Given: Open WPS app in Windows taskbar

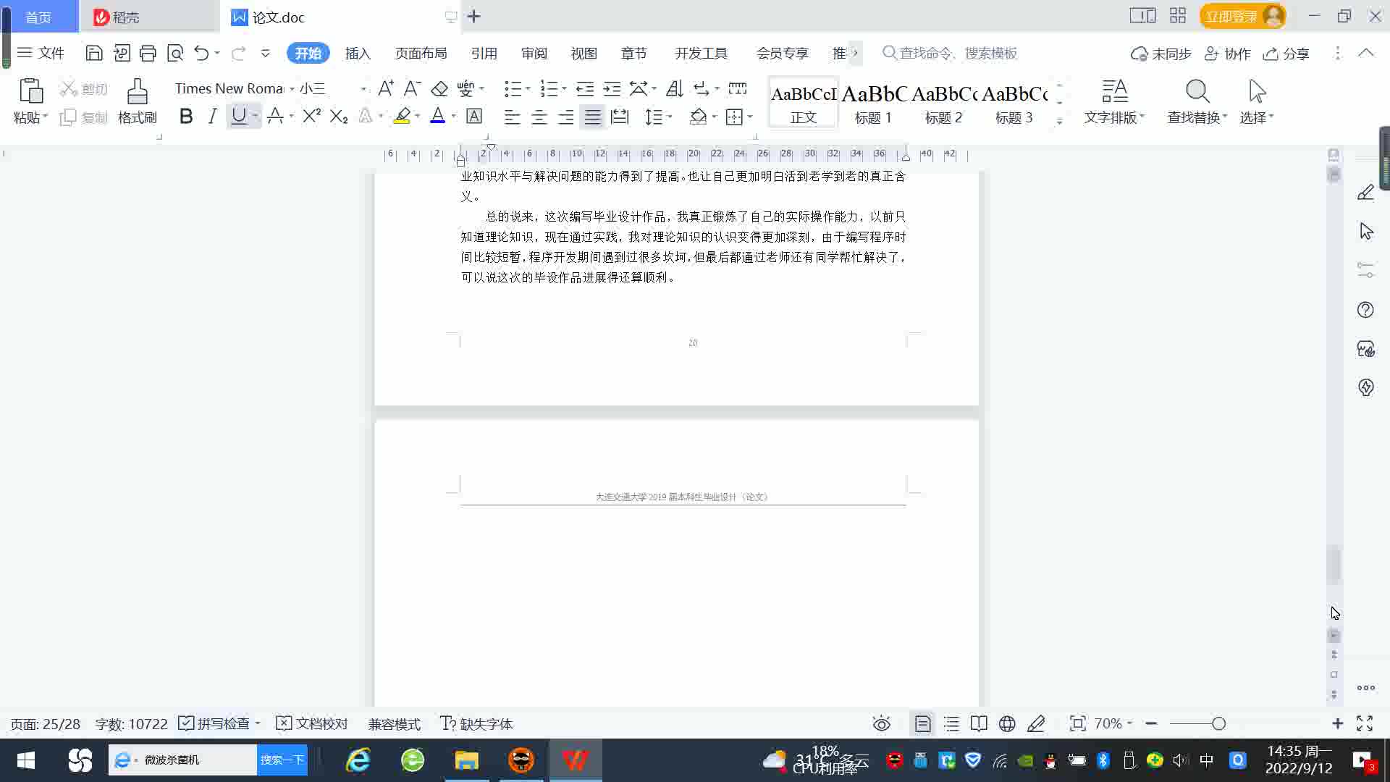Looking at the screenshot, I should coord(576,760).
